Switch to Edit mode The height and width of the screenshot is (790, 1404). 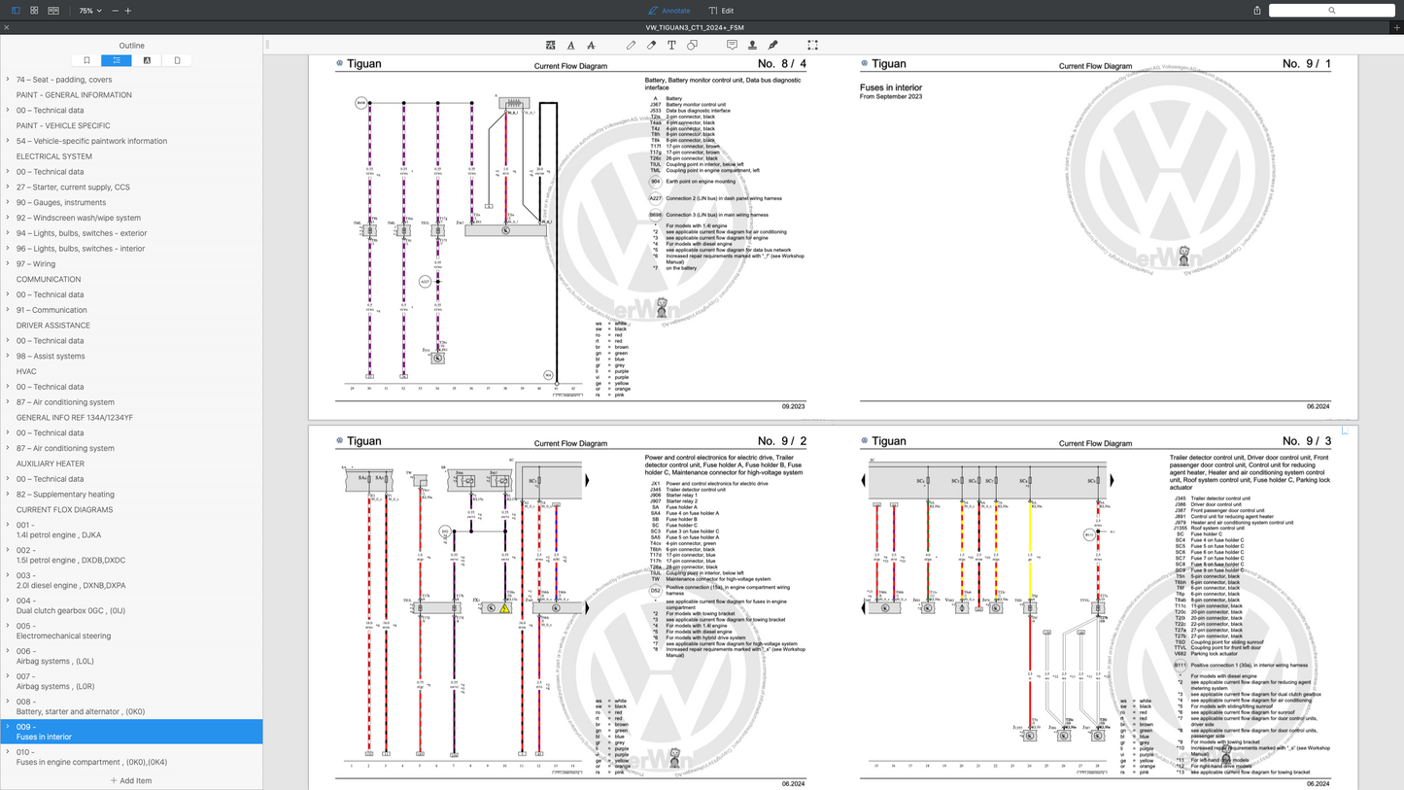click(721, 11)
